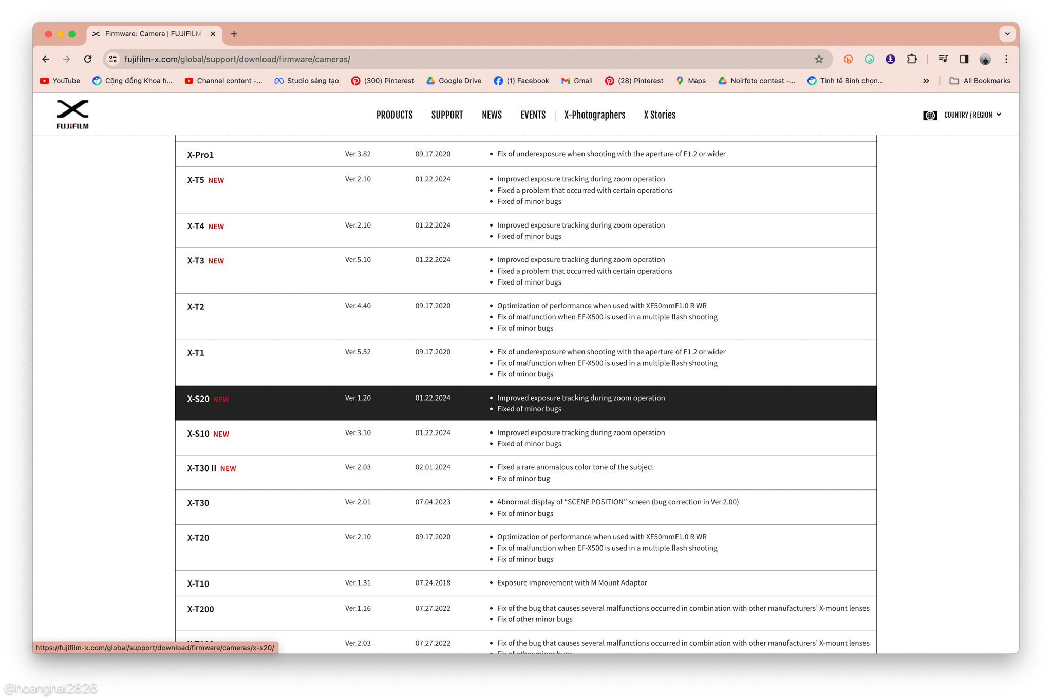Viewport: 1052px width, 697px height.
Task: Open Noirfoto contest bookmark
Action: tap(757, 81)
